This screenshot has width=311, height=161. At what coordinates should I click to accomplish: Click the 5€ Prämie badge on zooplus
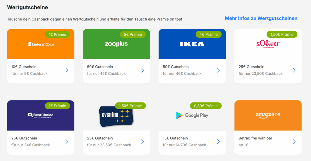[133, 34]
